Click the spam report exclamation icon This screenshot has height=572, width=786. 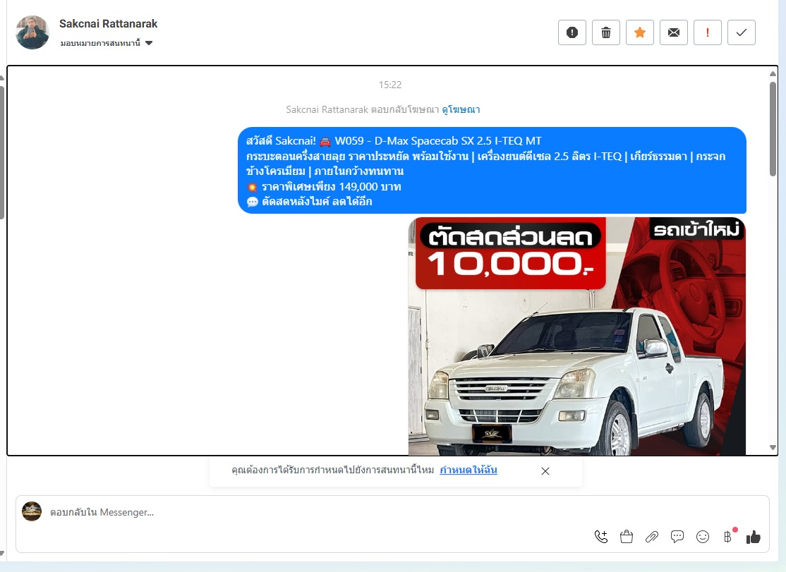coord(572,32)
